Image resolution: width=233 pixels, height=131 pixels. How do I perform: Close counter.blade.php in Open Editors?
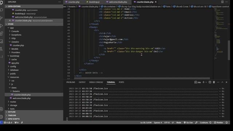click(x=10, y=21)
